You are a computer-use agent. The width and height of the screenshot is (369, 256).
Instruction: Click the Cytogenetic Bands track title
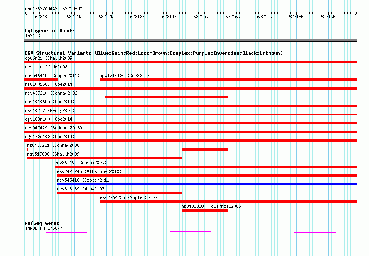(x=49, y=31)
